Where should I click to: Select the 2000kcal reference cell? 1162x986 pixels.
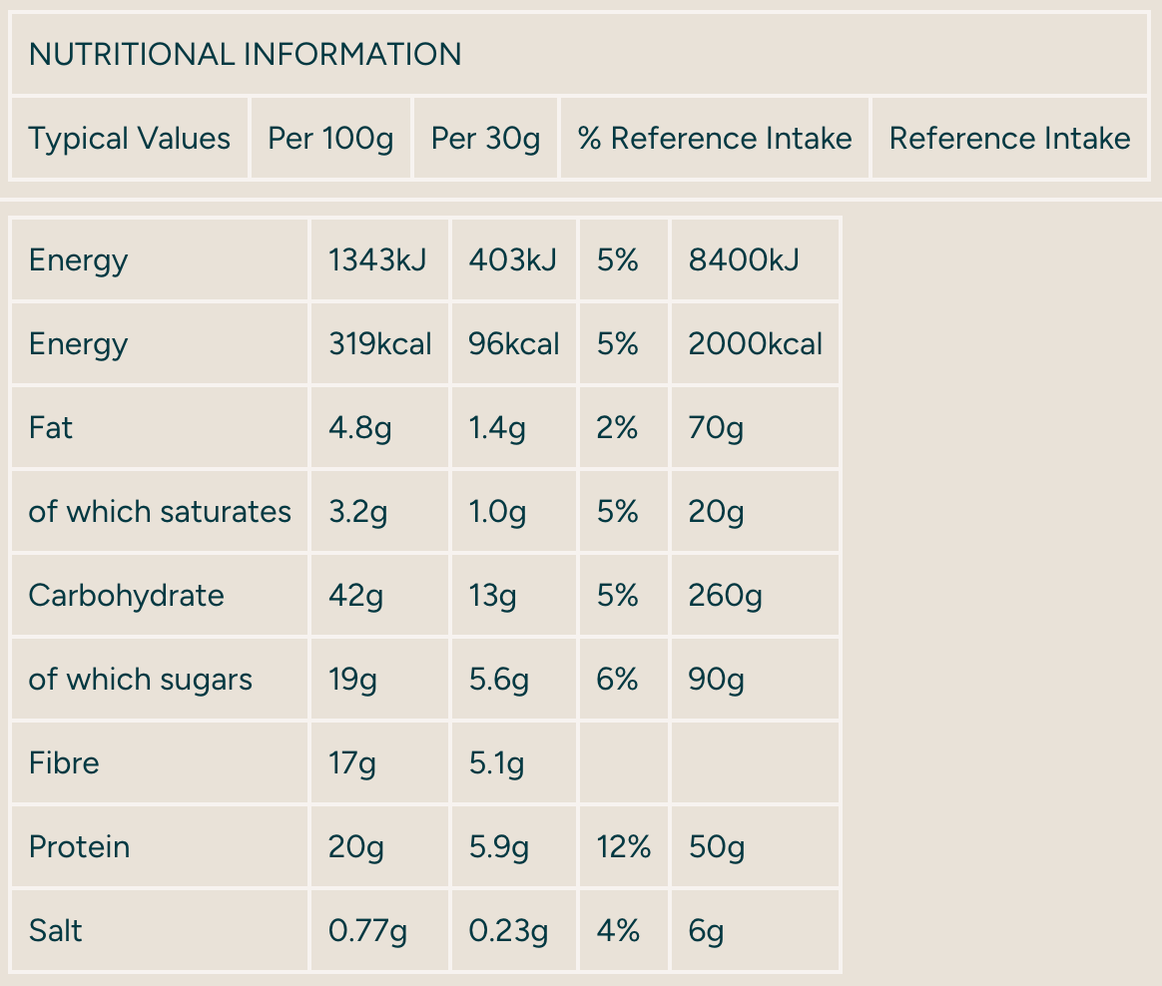point(756,344)
